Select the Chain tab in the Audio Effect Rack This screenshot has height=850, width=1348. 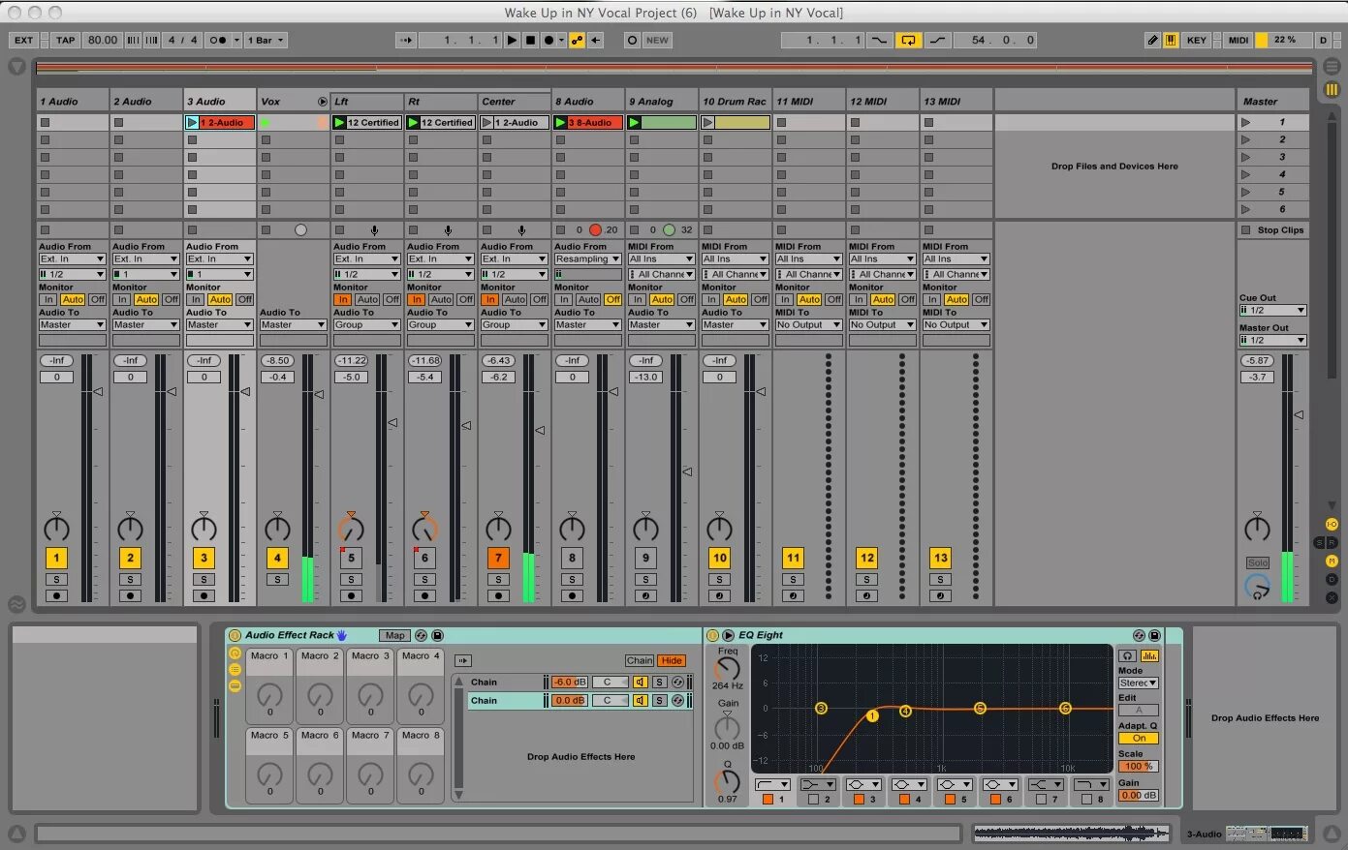coord(640,659)
